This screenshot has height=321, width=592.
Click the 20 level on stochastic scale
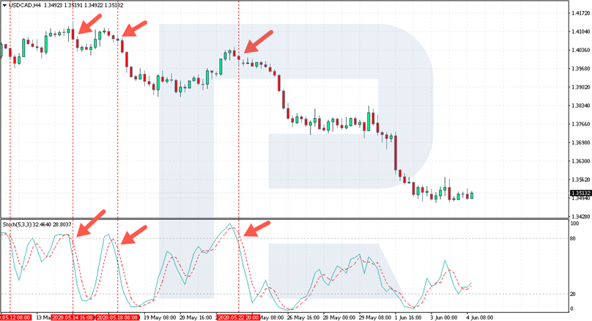click(x=573, y=294)
